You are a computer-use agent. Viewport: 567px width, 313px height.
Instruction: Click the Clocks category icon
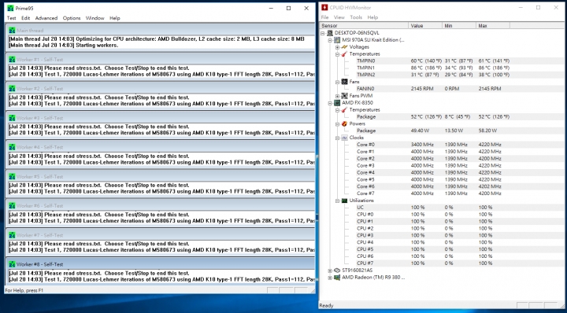click(344, 138)
